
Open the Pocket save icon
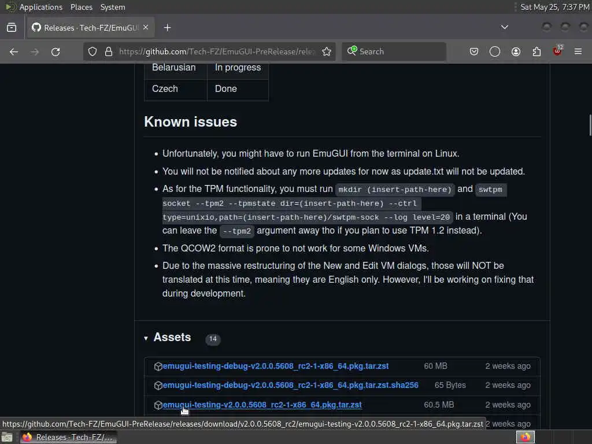(474, 51)
